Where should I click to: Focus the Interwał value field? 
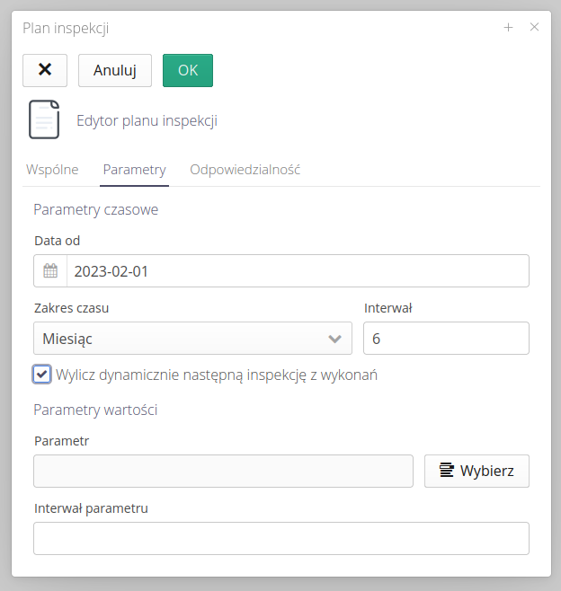[x=446, y=340]
